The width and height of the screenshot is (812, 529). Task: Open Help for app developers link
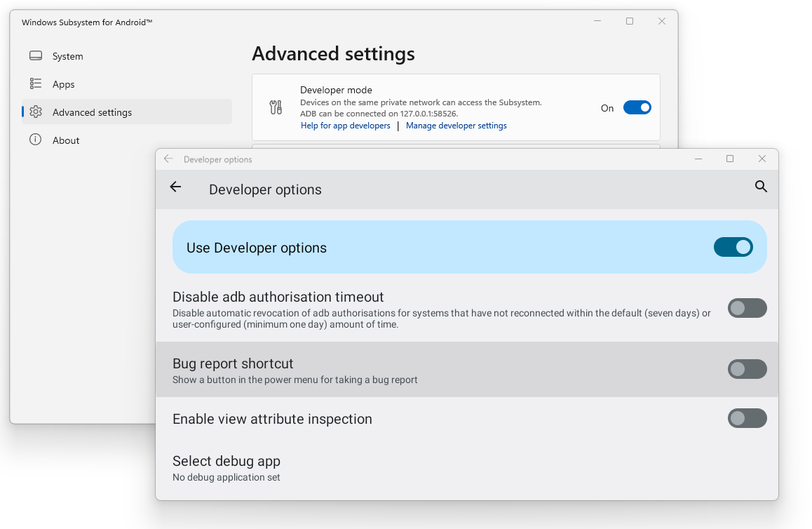(x=346, y=126)
